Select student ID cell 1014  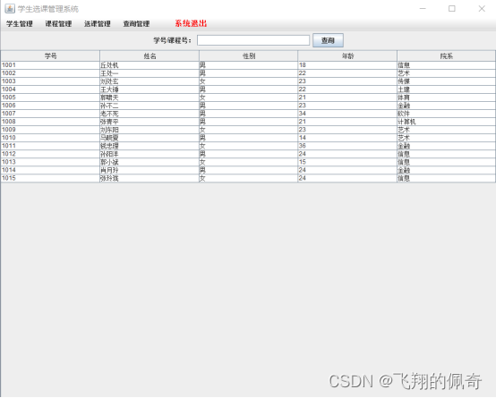[50, 170]
